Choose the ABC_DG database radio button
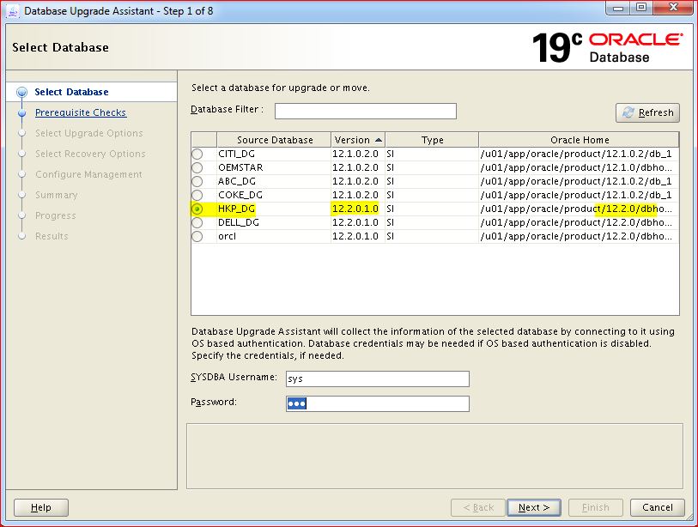 (197, 181)
